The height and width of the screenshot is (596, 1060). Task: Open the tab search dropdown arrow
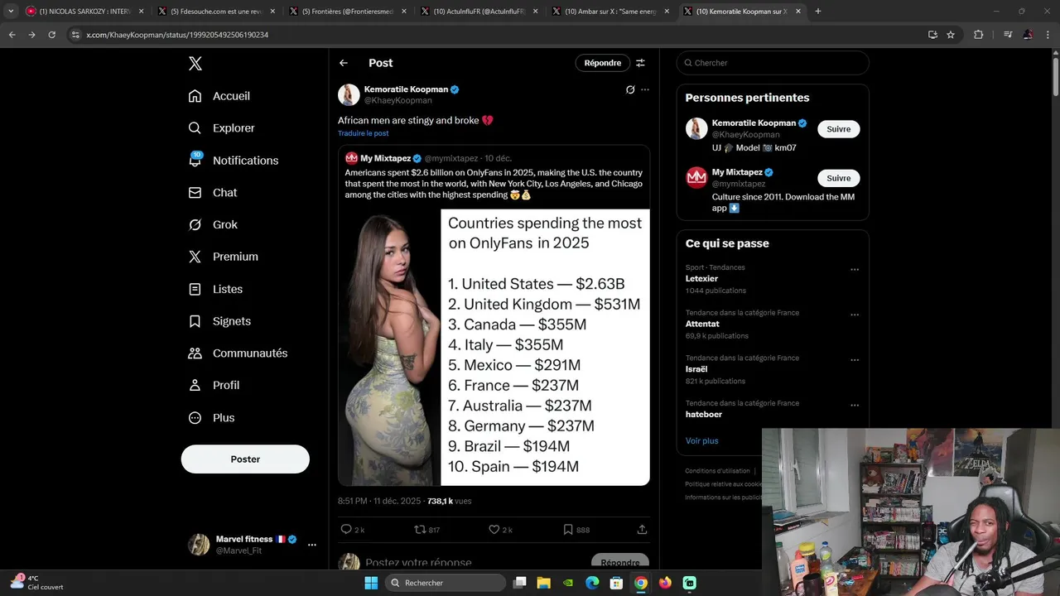point(11,12)
